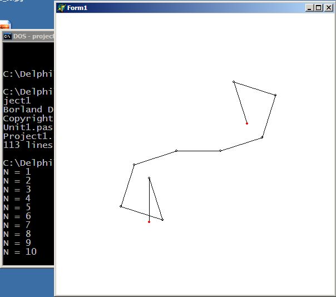Click the "N = 1" console output line
This screenshot has width=336, height=297.
[17, 172]
